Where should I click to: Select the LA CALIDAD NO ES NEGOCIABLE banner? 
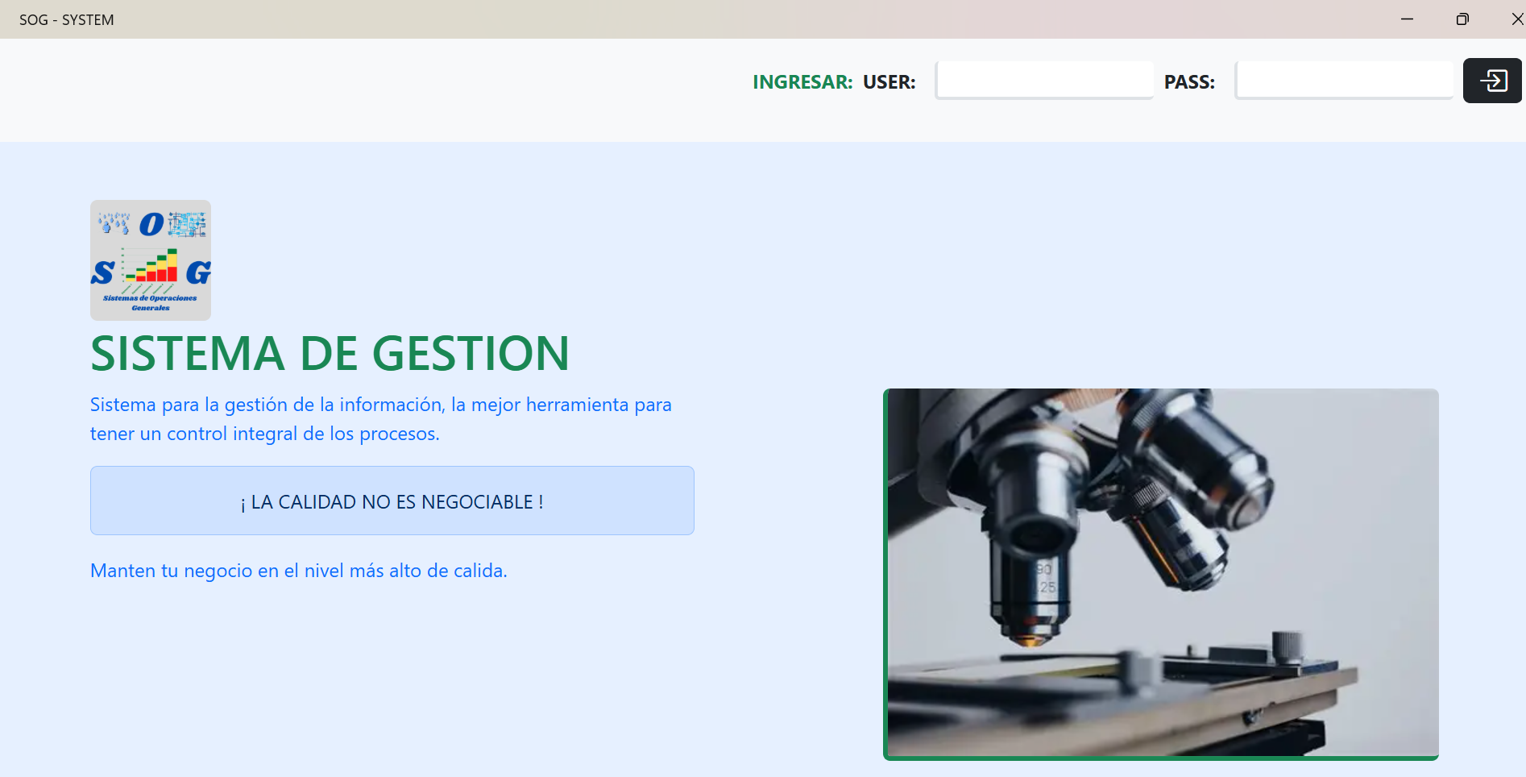(x=392, y=501)
